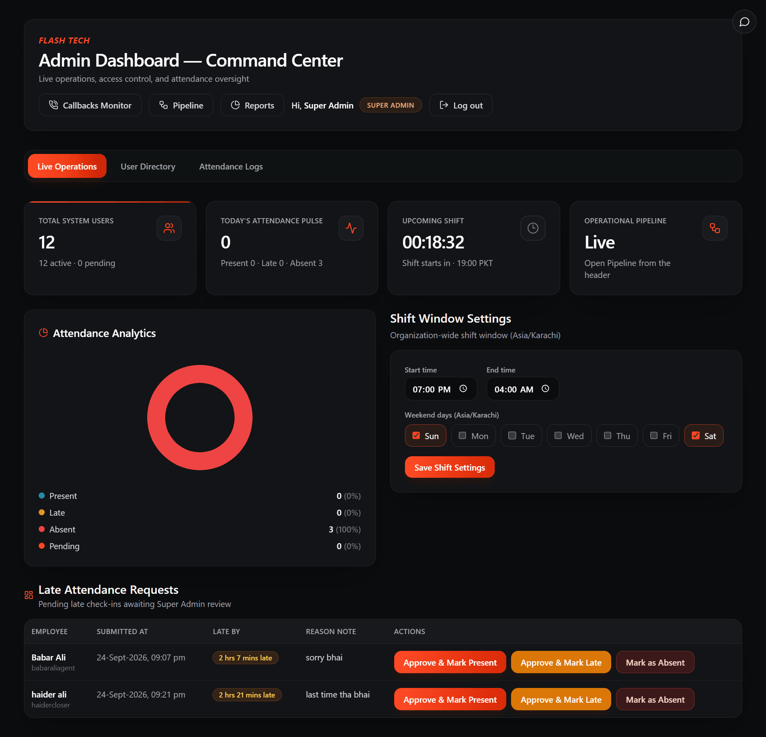The image size is (766, 737).
Task: Mark haider ali as Absent
Action: coord(655,700)
